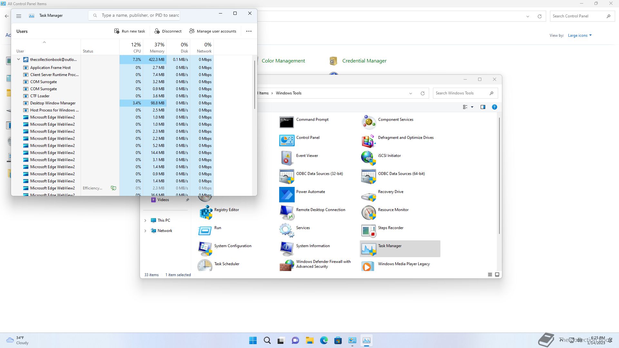Image resolution: width=619 pixels, height=348 pixels.
Task: Open Power Automate icon
Action: point(287,194)
